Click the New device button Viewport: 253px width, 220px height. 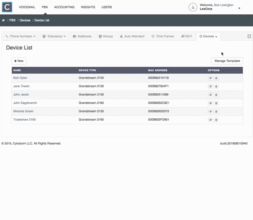(19, 61)
